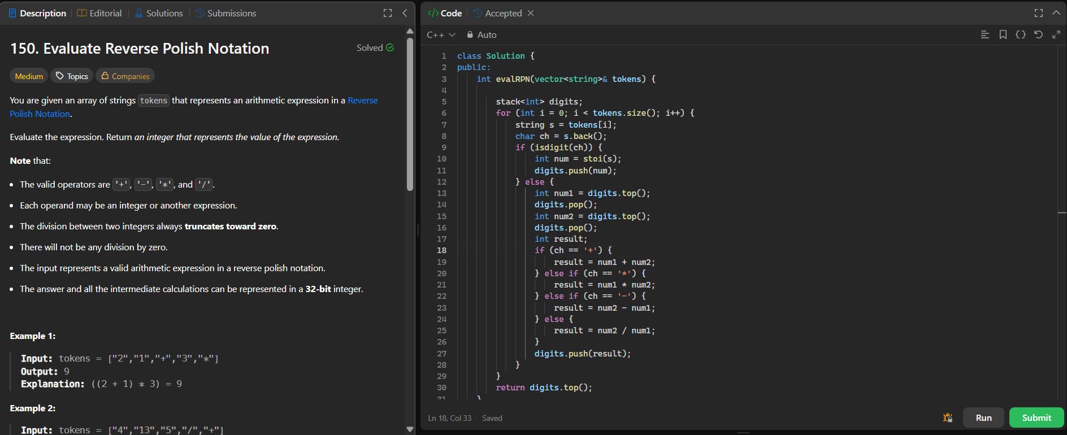
Task: Click the curly braces snippet icon
Action: coord(1020,34)
